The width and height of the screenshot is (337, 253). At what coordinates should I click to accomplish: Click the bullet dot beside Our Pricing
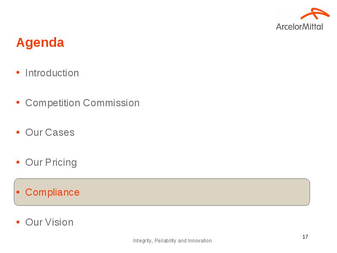point(18,162)
